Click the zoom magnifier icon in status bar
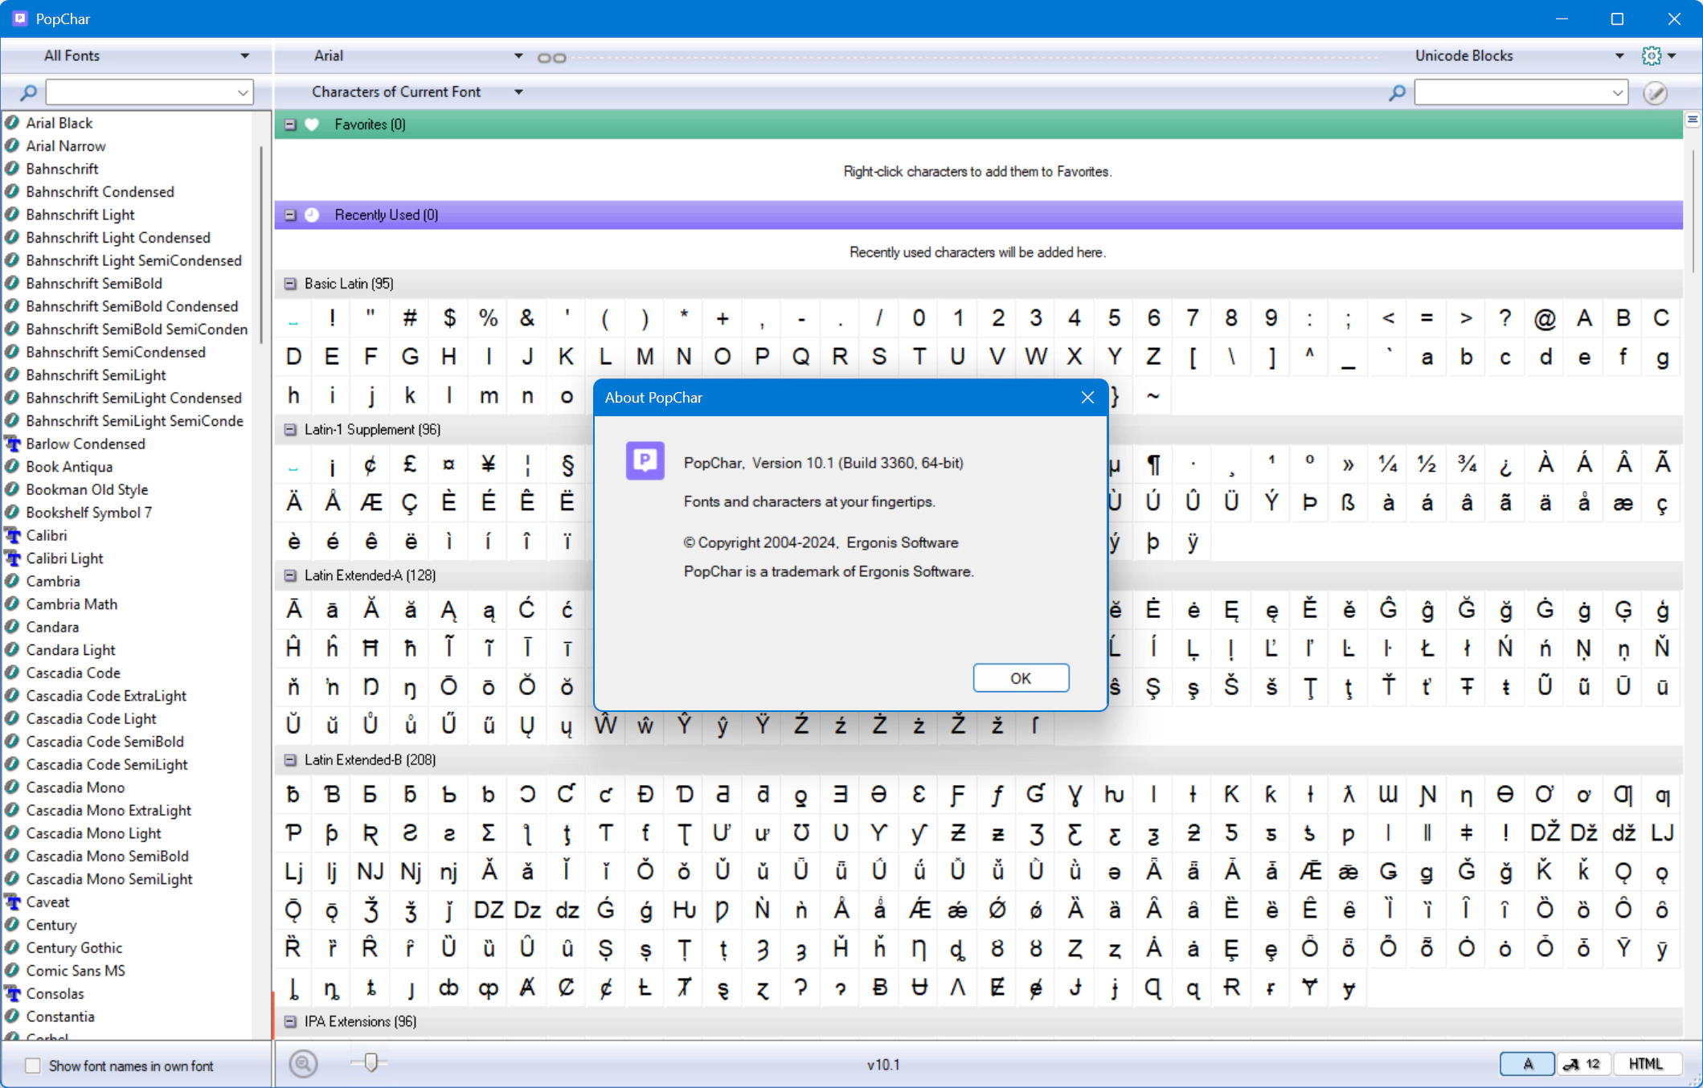The image size is (1703, 1088). click(x=303, y=1064)
